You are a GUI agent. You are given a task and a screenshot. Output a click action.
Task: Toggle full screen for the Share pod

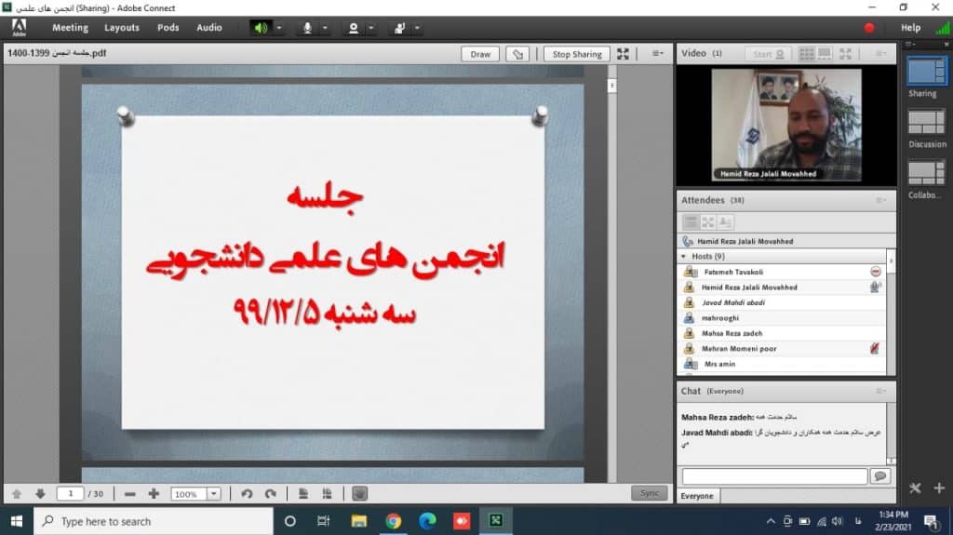click(x=623, y=54)
